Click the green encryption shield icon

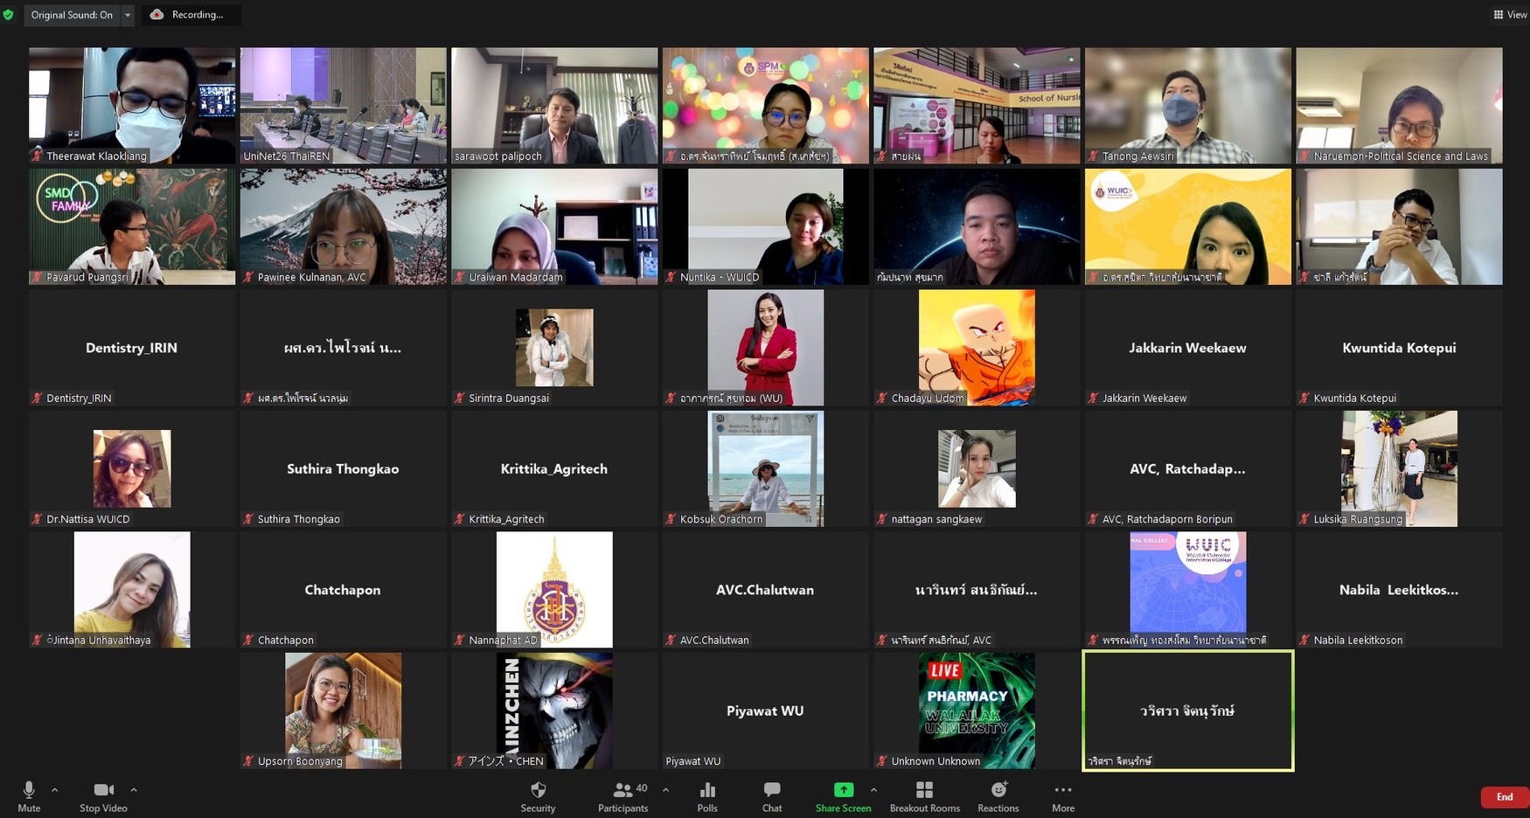[9, 15]
